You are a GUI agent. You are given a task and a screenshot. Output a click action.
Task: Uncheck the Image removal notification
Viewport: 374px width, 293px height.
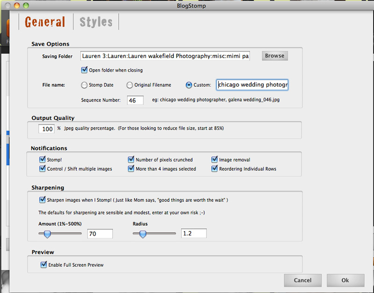pos(215,159)
